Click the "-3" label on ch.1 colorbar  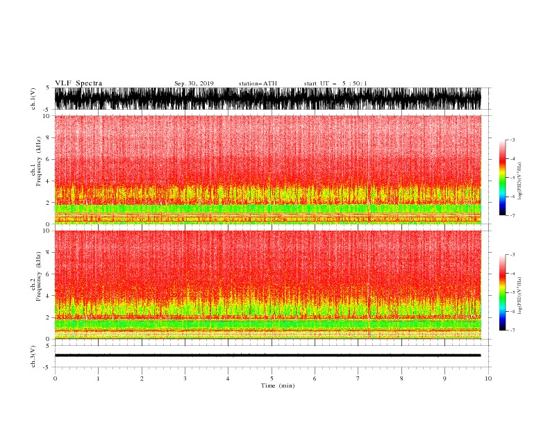pos(512,140)
